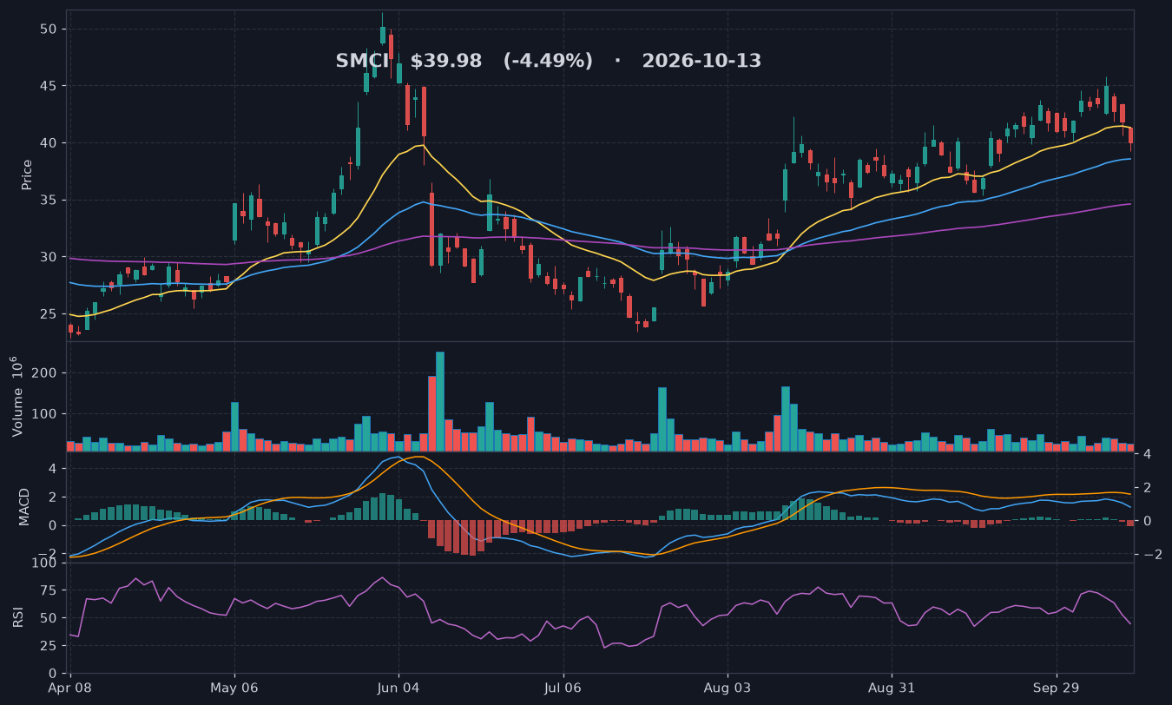Select the 'Sep 29' date tick label

[x=1057, y=688]
